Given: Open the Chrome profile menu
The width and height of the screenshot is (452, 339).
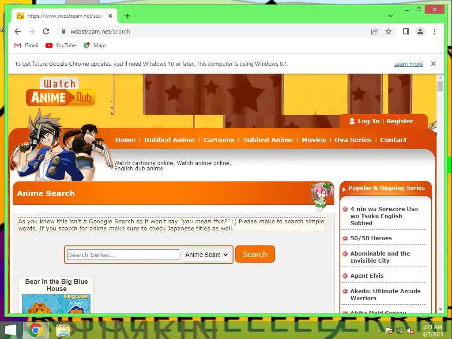Looking at the screenshot, I should tap(420, 31).
